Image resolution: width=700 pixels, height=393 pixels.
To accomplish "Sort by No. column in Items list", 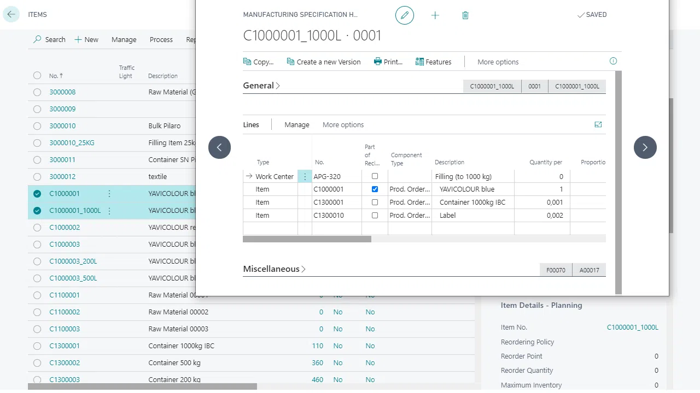I will 56,76.
